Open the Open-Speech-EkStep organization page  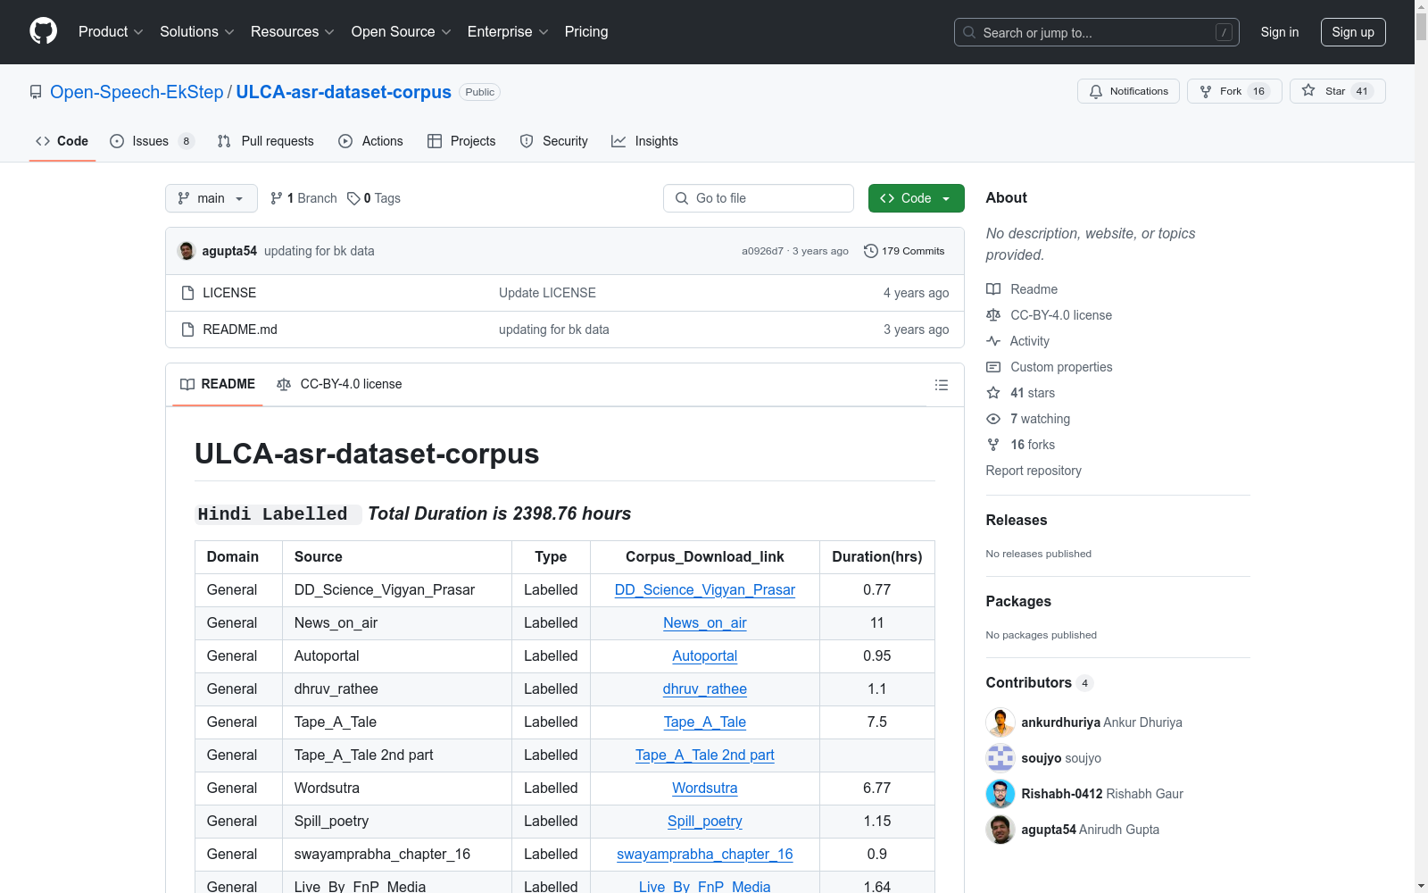(x=137, y=92)
